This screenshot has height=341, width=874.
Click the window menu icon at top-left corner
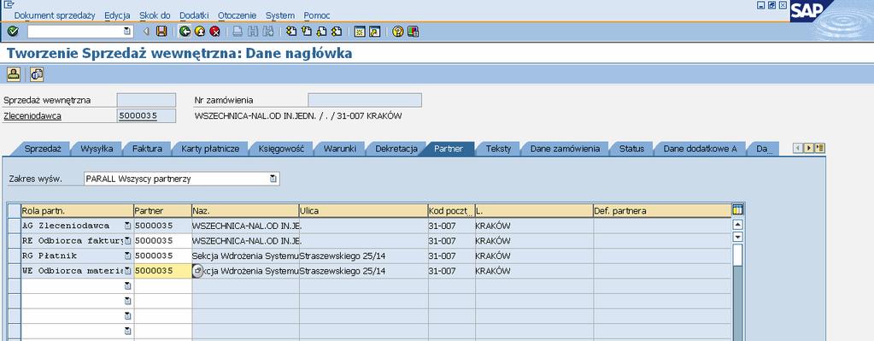coord(9,4)
